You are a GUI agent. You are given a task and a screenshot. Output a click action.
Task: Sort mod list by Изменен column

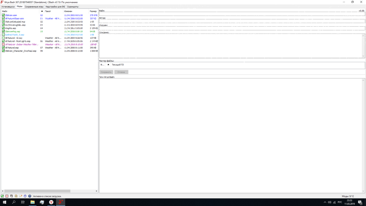click(76, 11)
